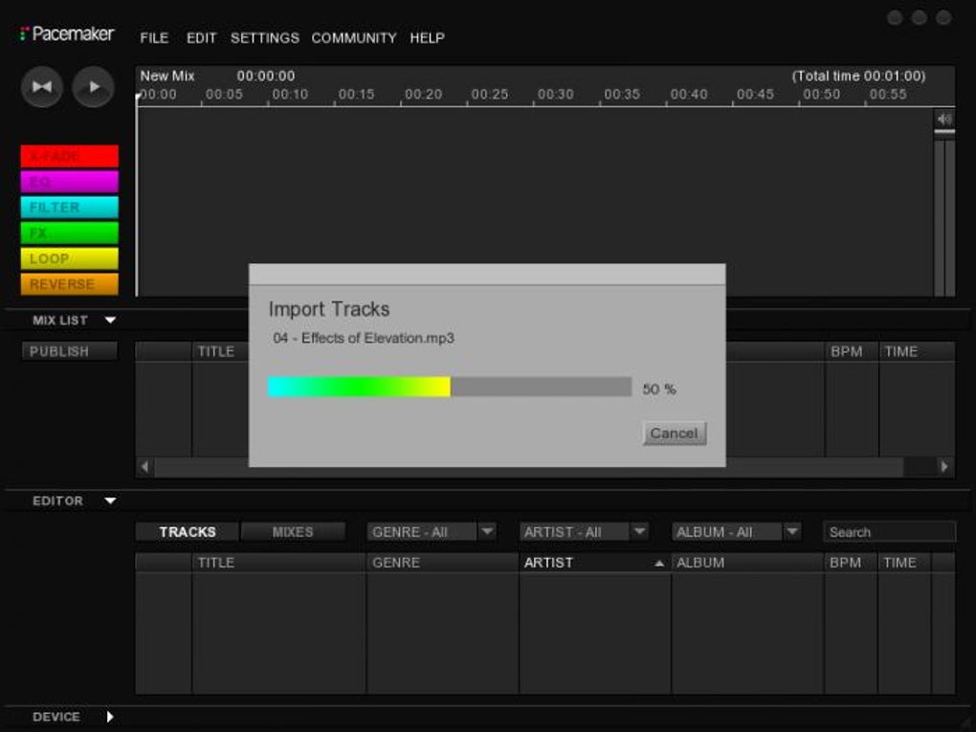Cancel the Import Tracks dialog

tap(675, 433)
